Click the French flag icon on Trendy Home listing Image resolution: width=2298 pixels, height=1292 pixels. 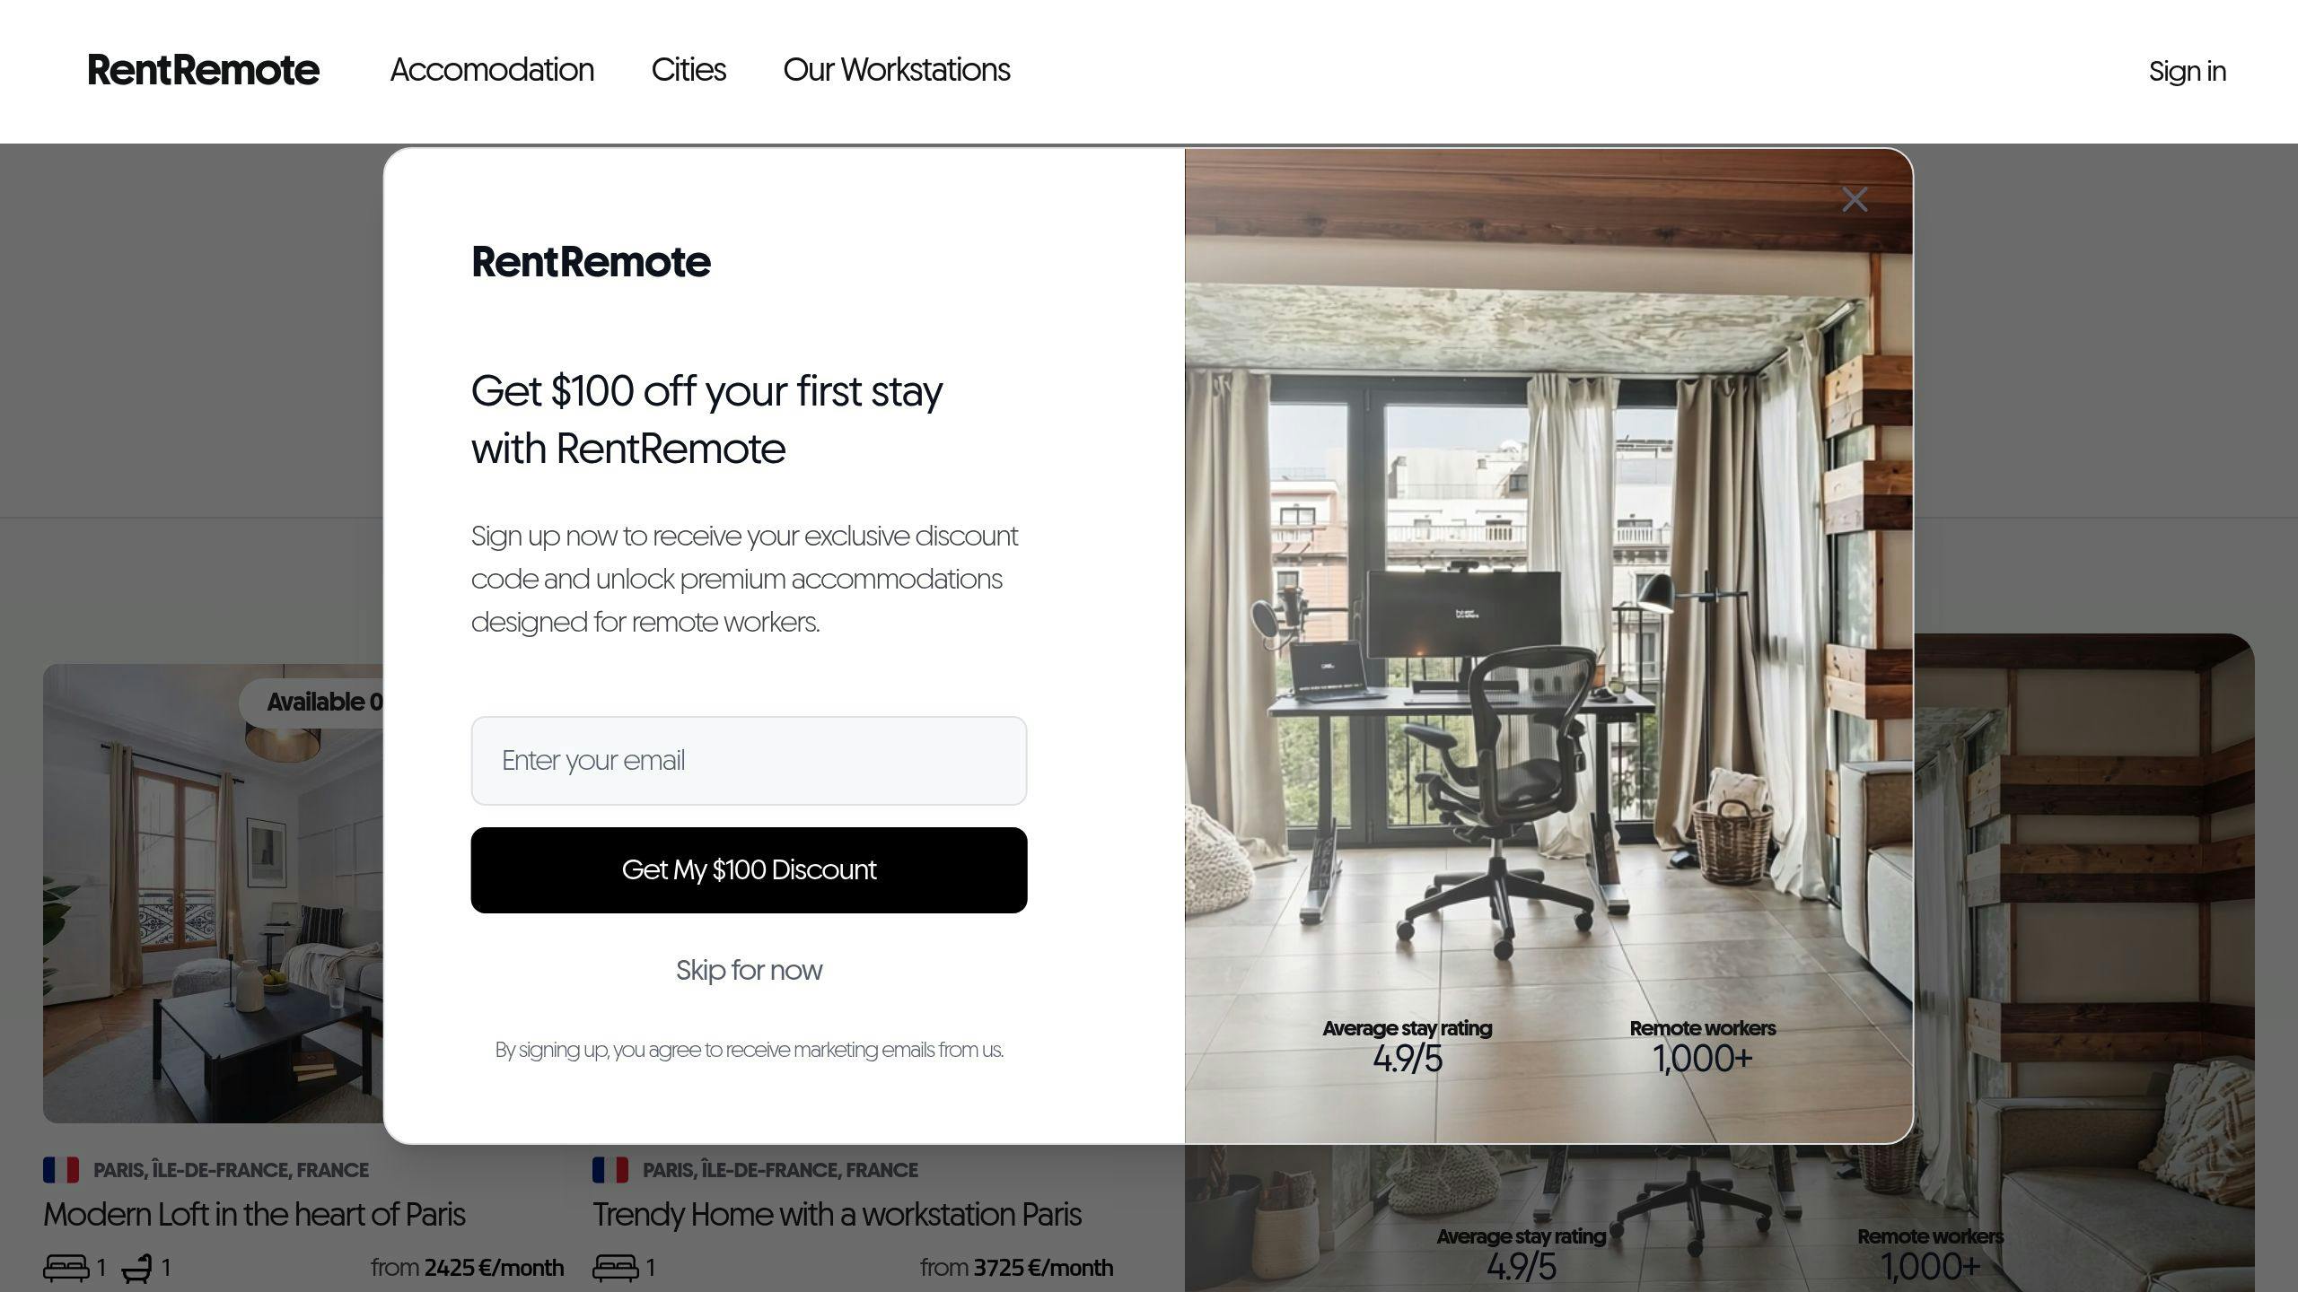610,1169
